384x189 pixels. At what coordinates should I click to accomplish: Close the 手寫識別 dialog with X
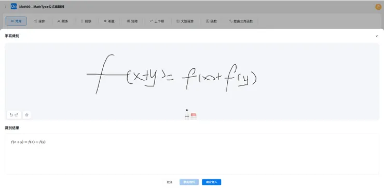tap(377, 36)
